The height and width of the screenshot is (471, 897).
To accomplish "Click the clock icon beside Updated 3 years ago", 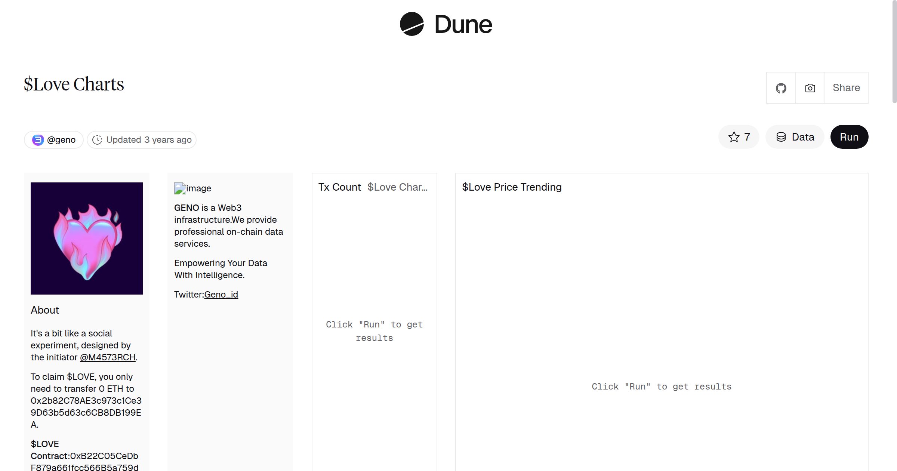I will click(98, 139).
